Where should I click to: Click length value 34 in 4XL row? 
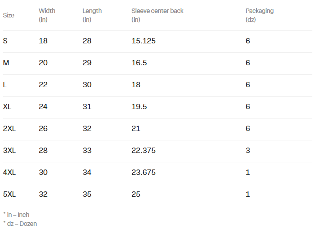click(87, 172)
